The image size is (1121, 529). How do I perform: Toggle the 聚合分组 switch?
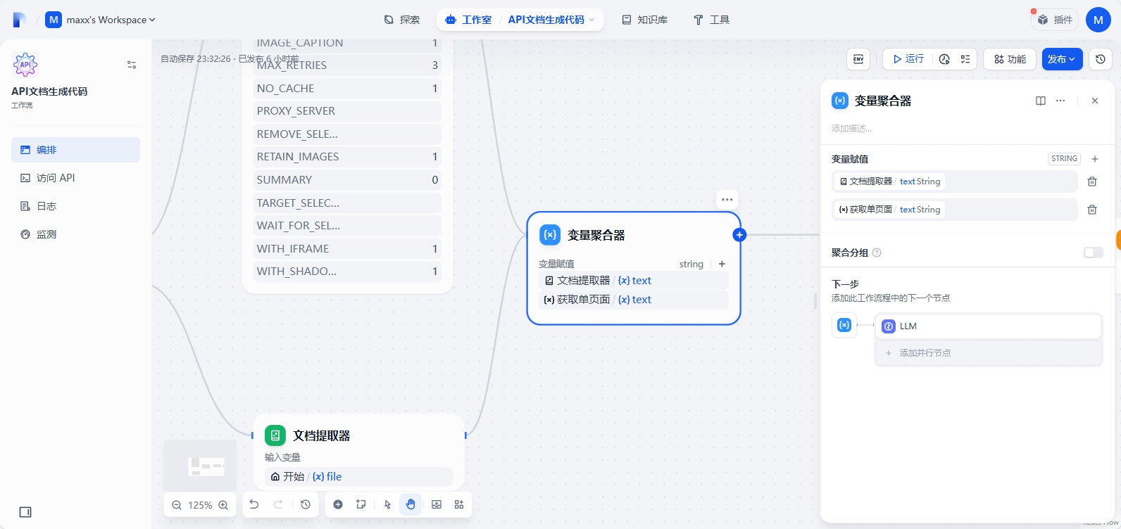coord(1094,253)
